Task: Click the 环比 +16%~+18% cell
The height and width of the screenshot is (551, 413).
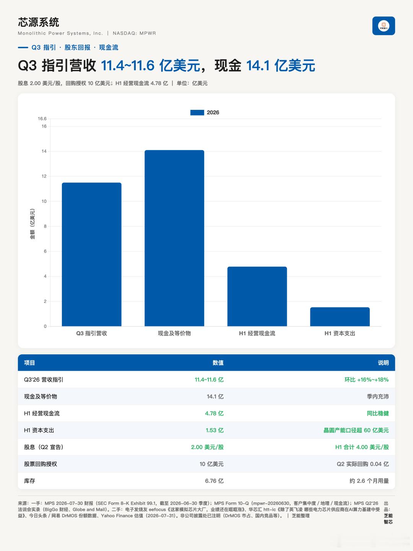Action: 366,380
